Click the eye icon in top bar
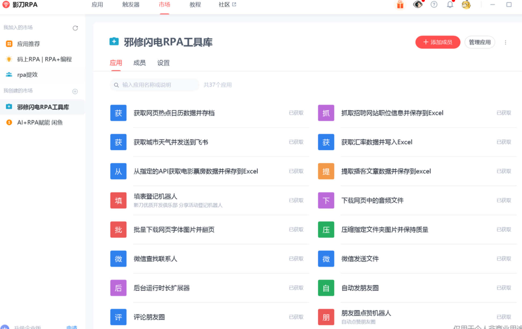522x329 pixels. pyautogui.click(x=418, y=5)
